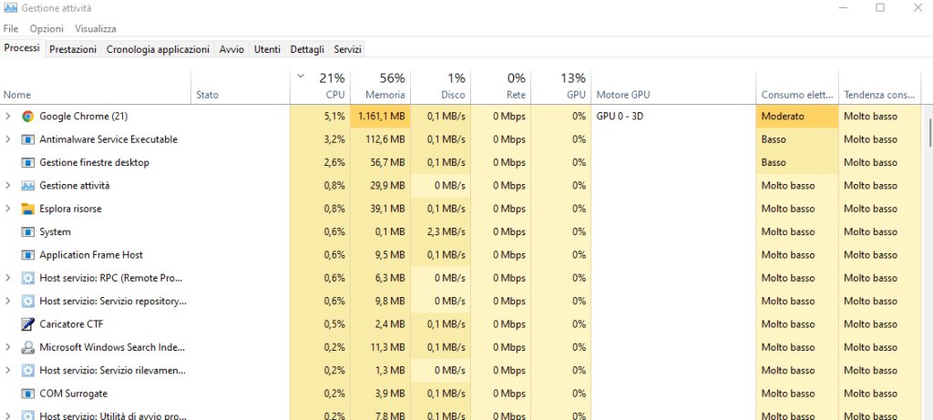Select the COM Surrogate process icon
This screenshot has height=420, width=933.
(x=27, y=394)
